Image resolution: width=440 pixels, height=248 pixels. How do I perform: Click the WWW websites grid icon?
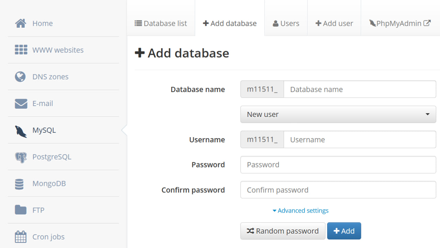pos(21,50)
